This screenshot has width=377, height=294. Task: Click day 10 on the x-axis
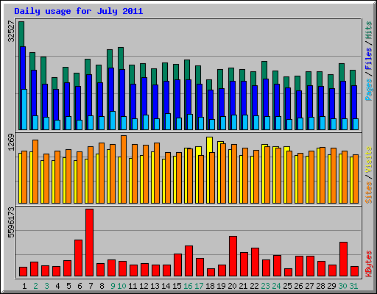[x=121, y=286]
